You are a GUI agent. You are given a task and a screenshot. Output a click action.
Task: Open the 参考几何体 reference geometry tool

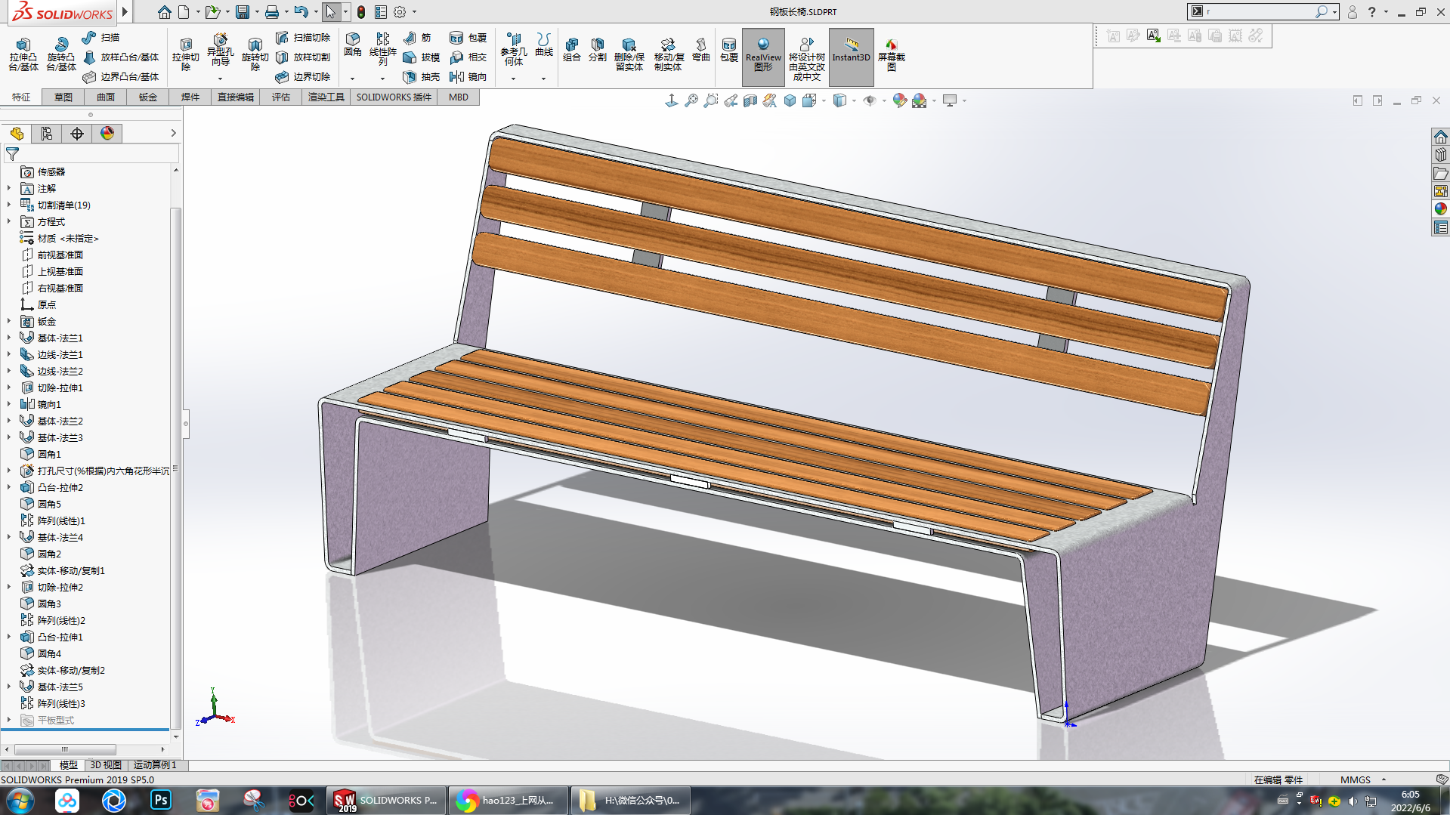513,49
